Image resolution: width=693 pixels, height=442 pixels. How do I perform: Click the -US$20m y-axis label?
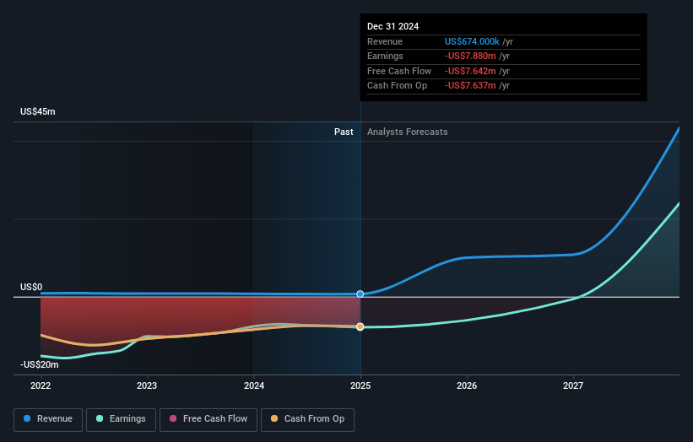tap(40, 364)
